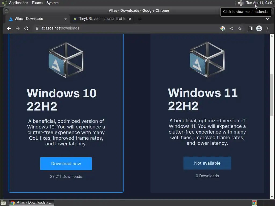Click the 0 Downloads text
The width and height of the screenshot is (275, 206).
coord(207,176)
